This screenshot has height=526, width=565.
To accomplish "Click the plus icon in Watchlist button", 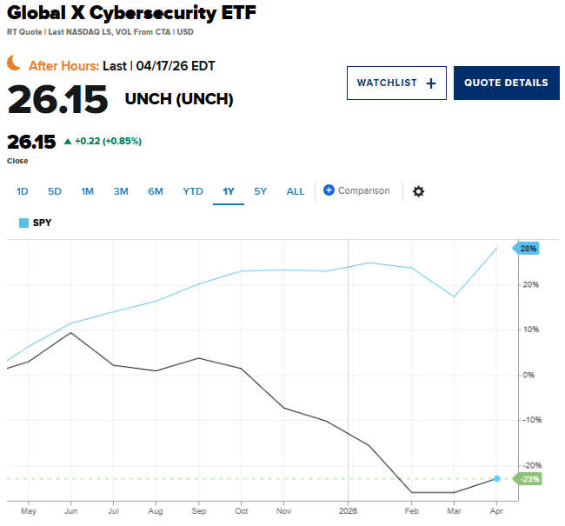I will pyautogui.click(x=430, y=83).
